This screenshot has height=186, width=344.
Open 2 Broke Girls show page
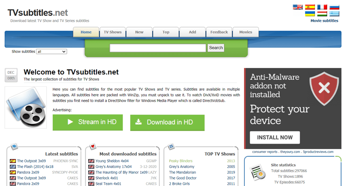coord(179,184)
